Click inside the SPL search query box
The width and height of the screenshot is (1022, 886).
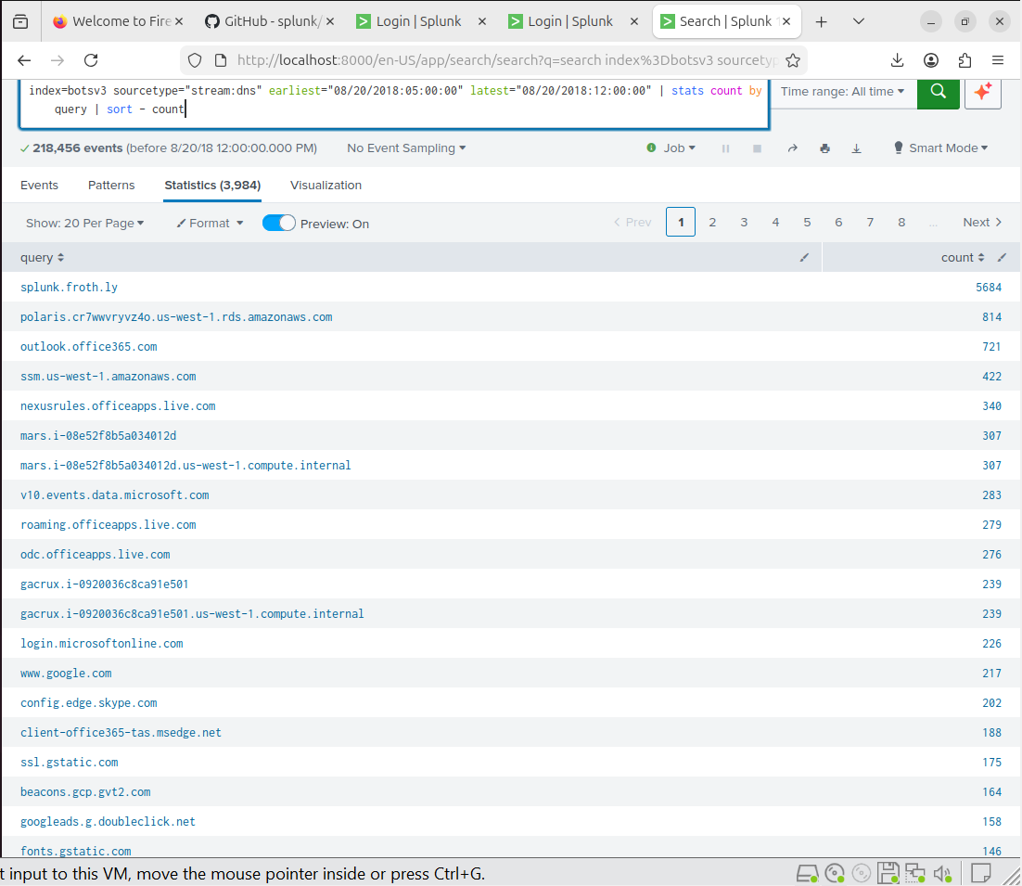[x=394, y=103]
